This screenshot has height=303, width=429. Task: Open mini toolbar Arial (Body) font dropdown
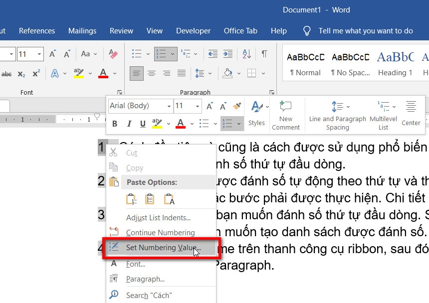[169, 106]
